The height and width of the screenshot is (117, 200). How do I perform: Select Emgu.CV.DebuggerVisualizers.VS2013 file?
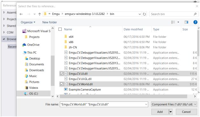(x=94, y=63)
